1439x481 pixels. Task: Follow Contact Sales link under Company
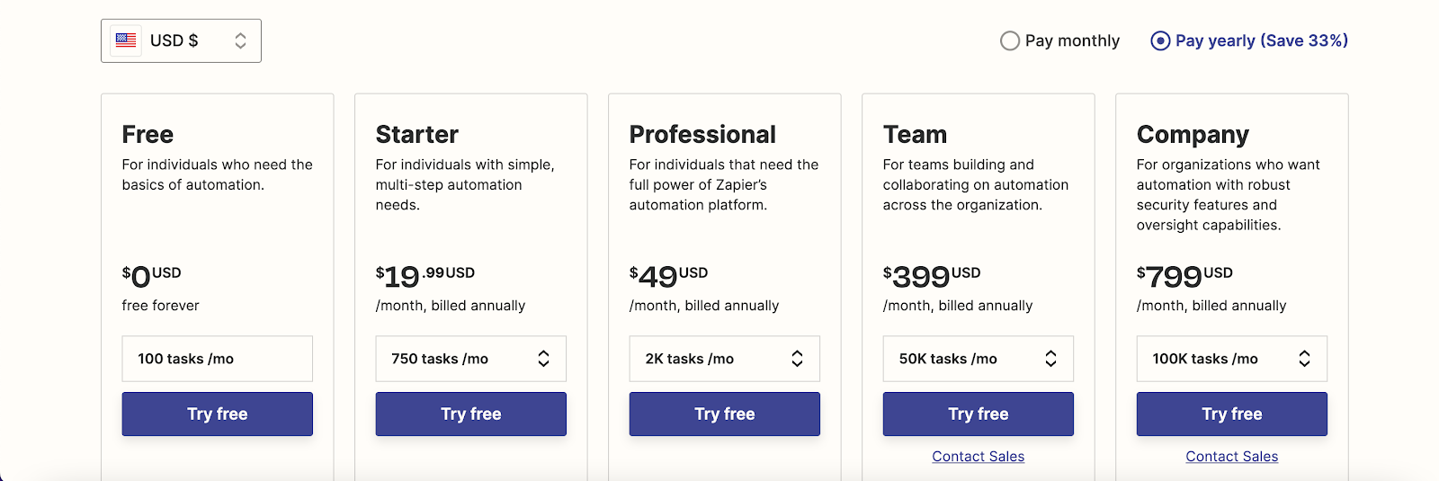click(1231, 457)
